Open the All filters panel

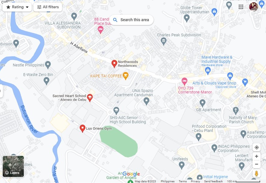[x=48, y=7]
